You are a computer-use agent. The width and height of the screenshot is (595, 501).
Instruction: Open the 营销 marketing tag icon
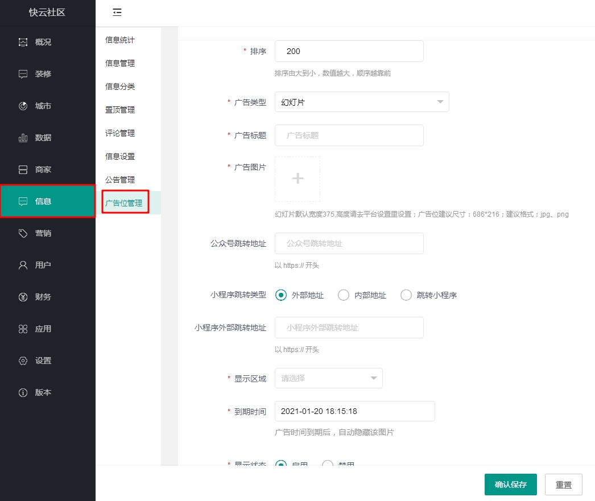pos(23,233)
